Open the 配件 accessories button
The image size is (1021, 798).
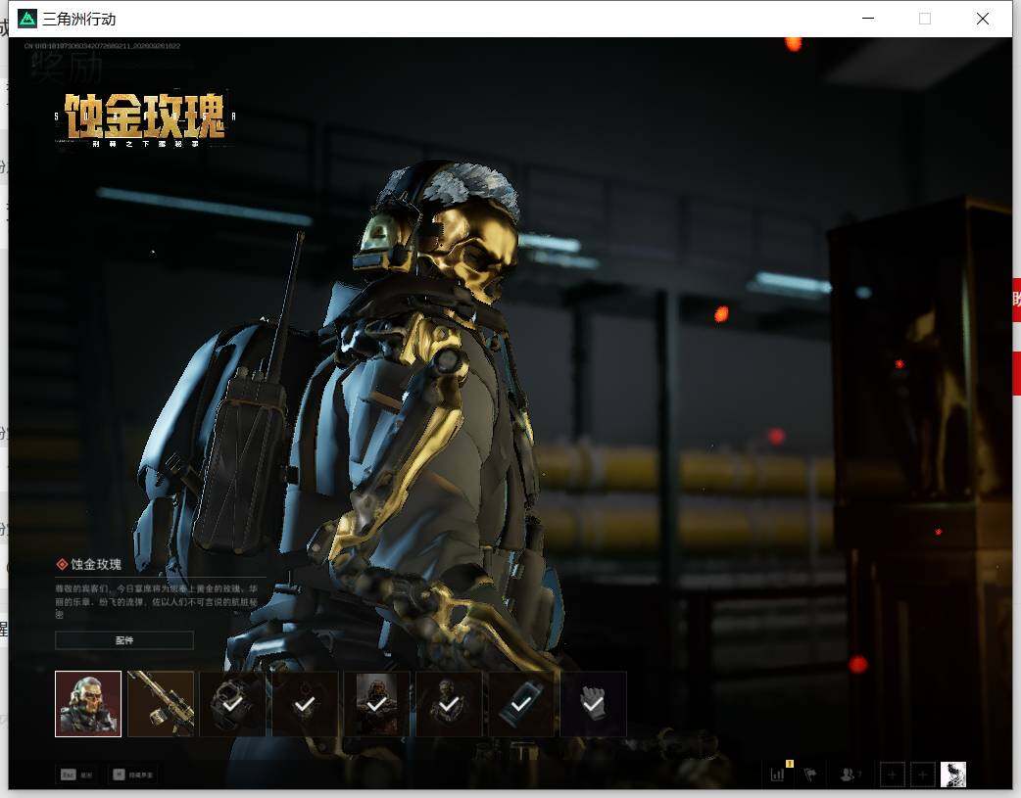[124, 639]
